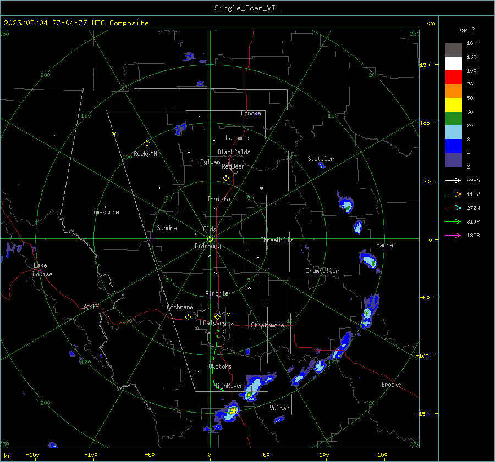Click the ThreeHills label
Screen dimensions: 495x462
coord(277,240)
